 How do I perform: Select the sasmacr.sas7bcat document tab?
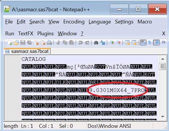point(27,51)
